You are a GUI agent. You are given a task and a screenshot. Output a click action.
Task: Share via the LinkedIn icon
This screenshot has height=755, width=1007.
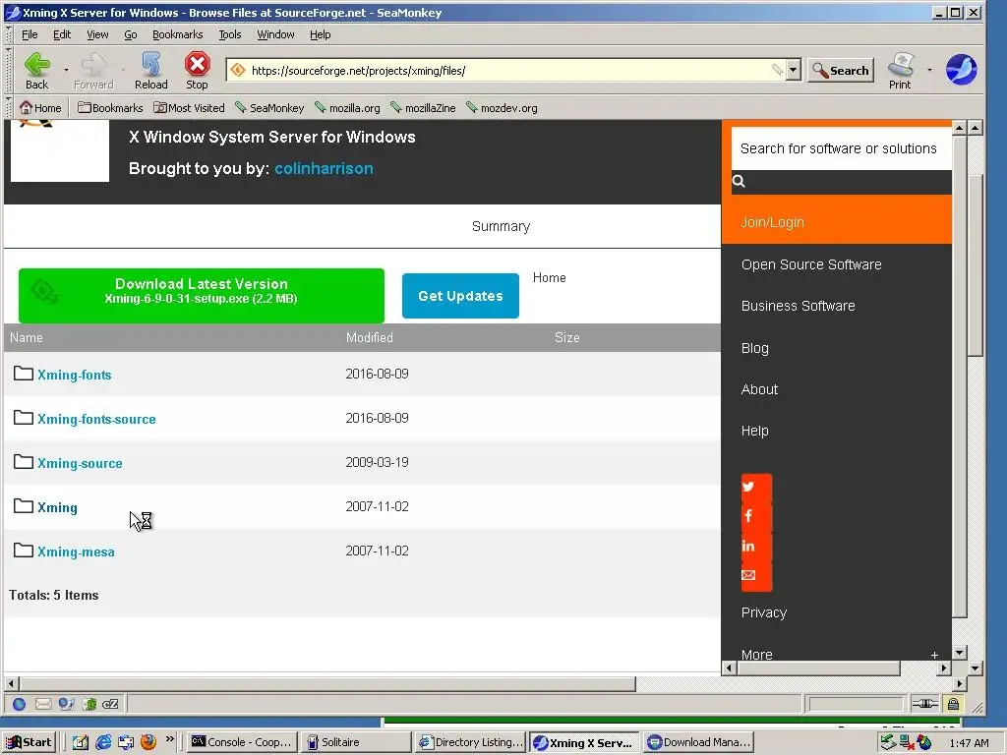[748, 546]
